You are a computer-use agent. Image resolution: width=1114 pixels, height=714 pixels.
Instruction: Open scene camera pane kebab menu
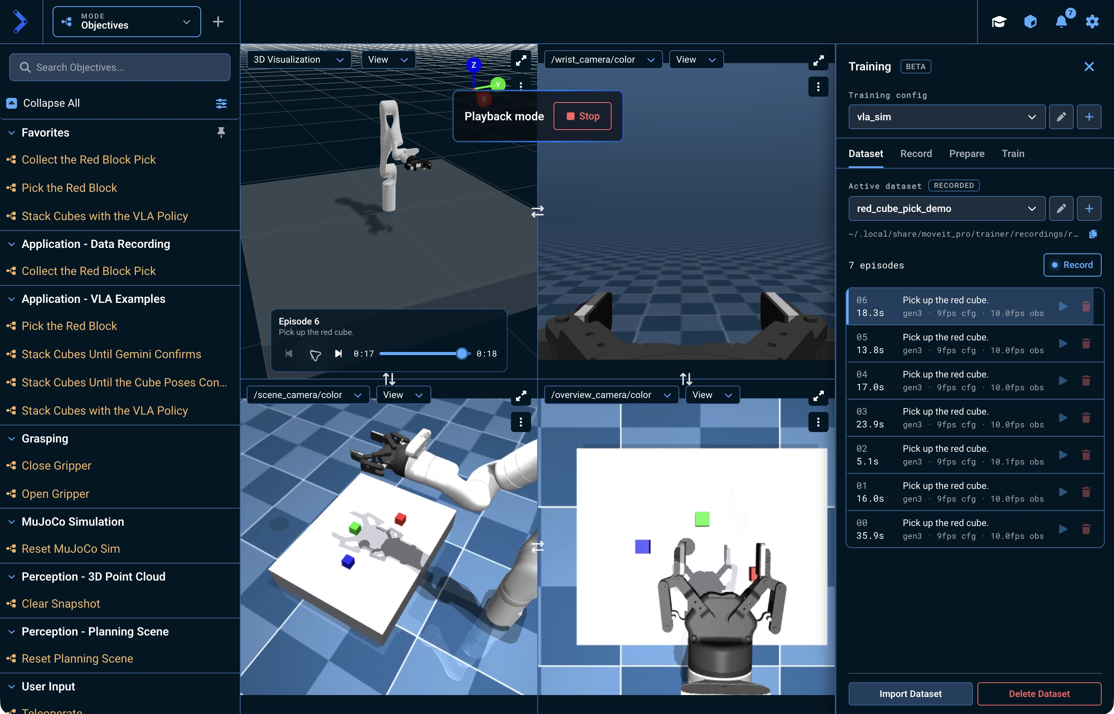[x=521, y=422]
